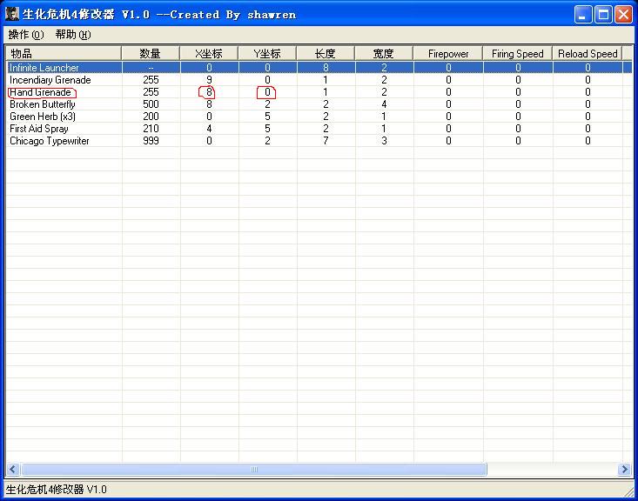Image resolution: width=638 pixels, height=501 pixels.
Task: Click the horizontal scrollbar thumb
Action: click(254, 470)
